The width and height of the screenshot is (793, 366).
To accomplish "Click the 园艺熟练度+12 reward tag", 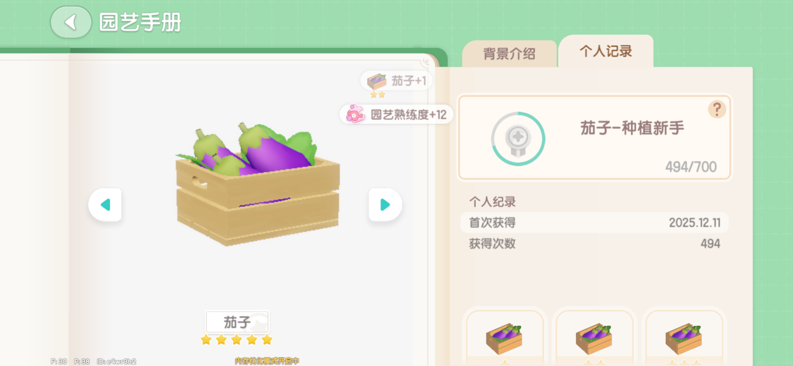I will tap(396, 114).
